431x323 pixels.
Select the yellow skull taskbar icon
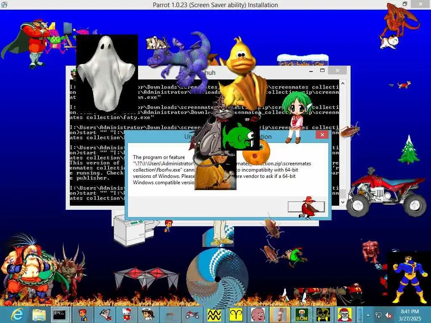[323, 315]
